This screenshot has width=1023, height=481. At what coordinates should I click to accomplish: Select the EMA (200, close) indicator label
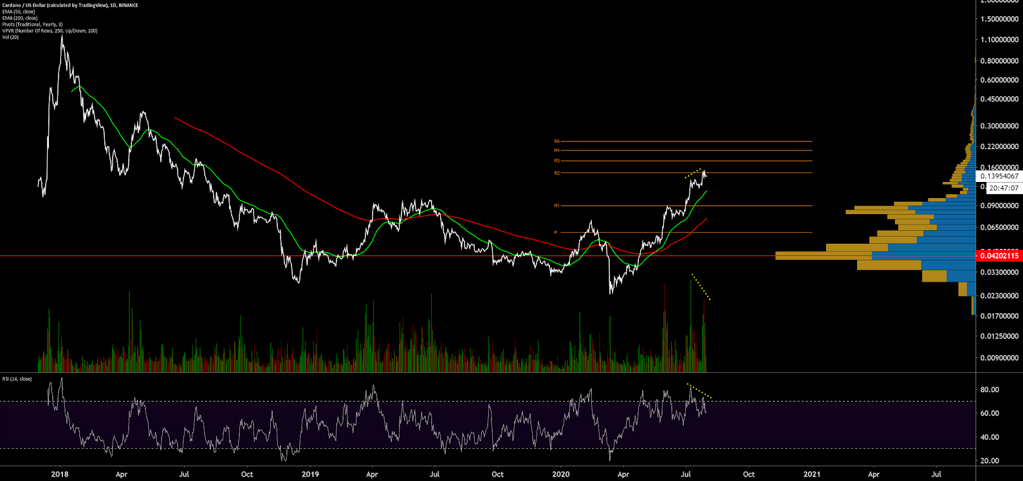(20, 18)
